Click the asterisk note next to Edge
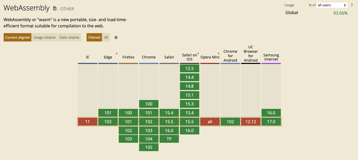This screenshot has width=358, height=160. tap(117, 54)
